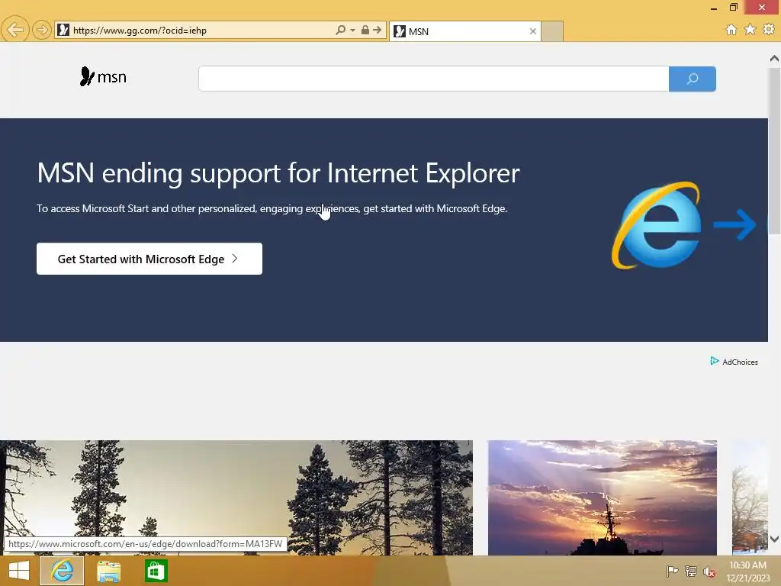Image resolution: width=781 pixels, height=586 pixels.
Task: Open the snowy forest sunset thumbnail
Action: tap(236, 497)
